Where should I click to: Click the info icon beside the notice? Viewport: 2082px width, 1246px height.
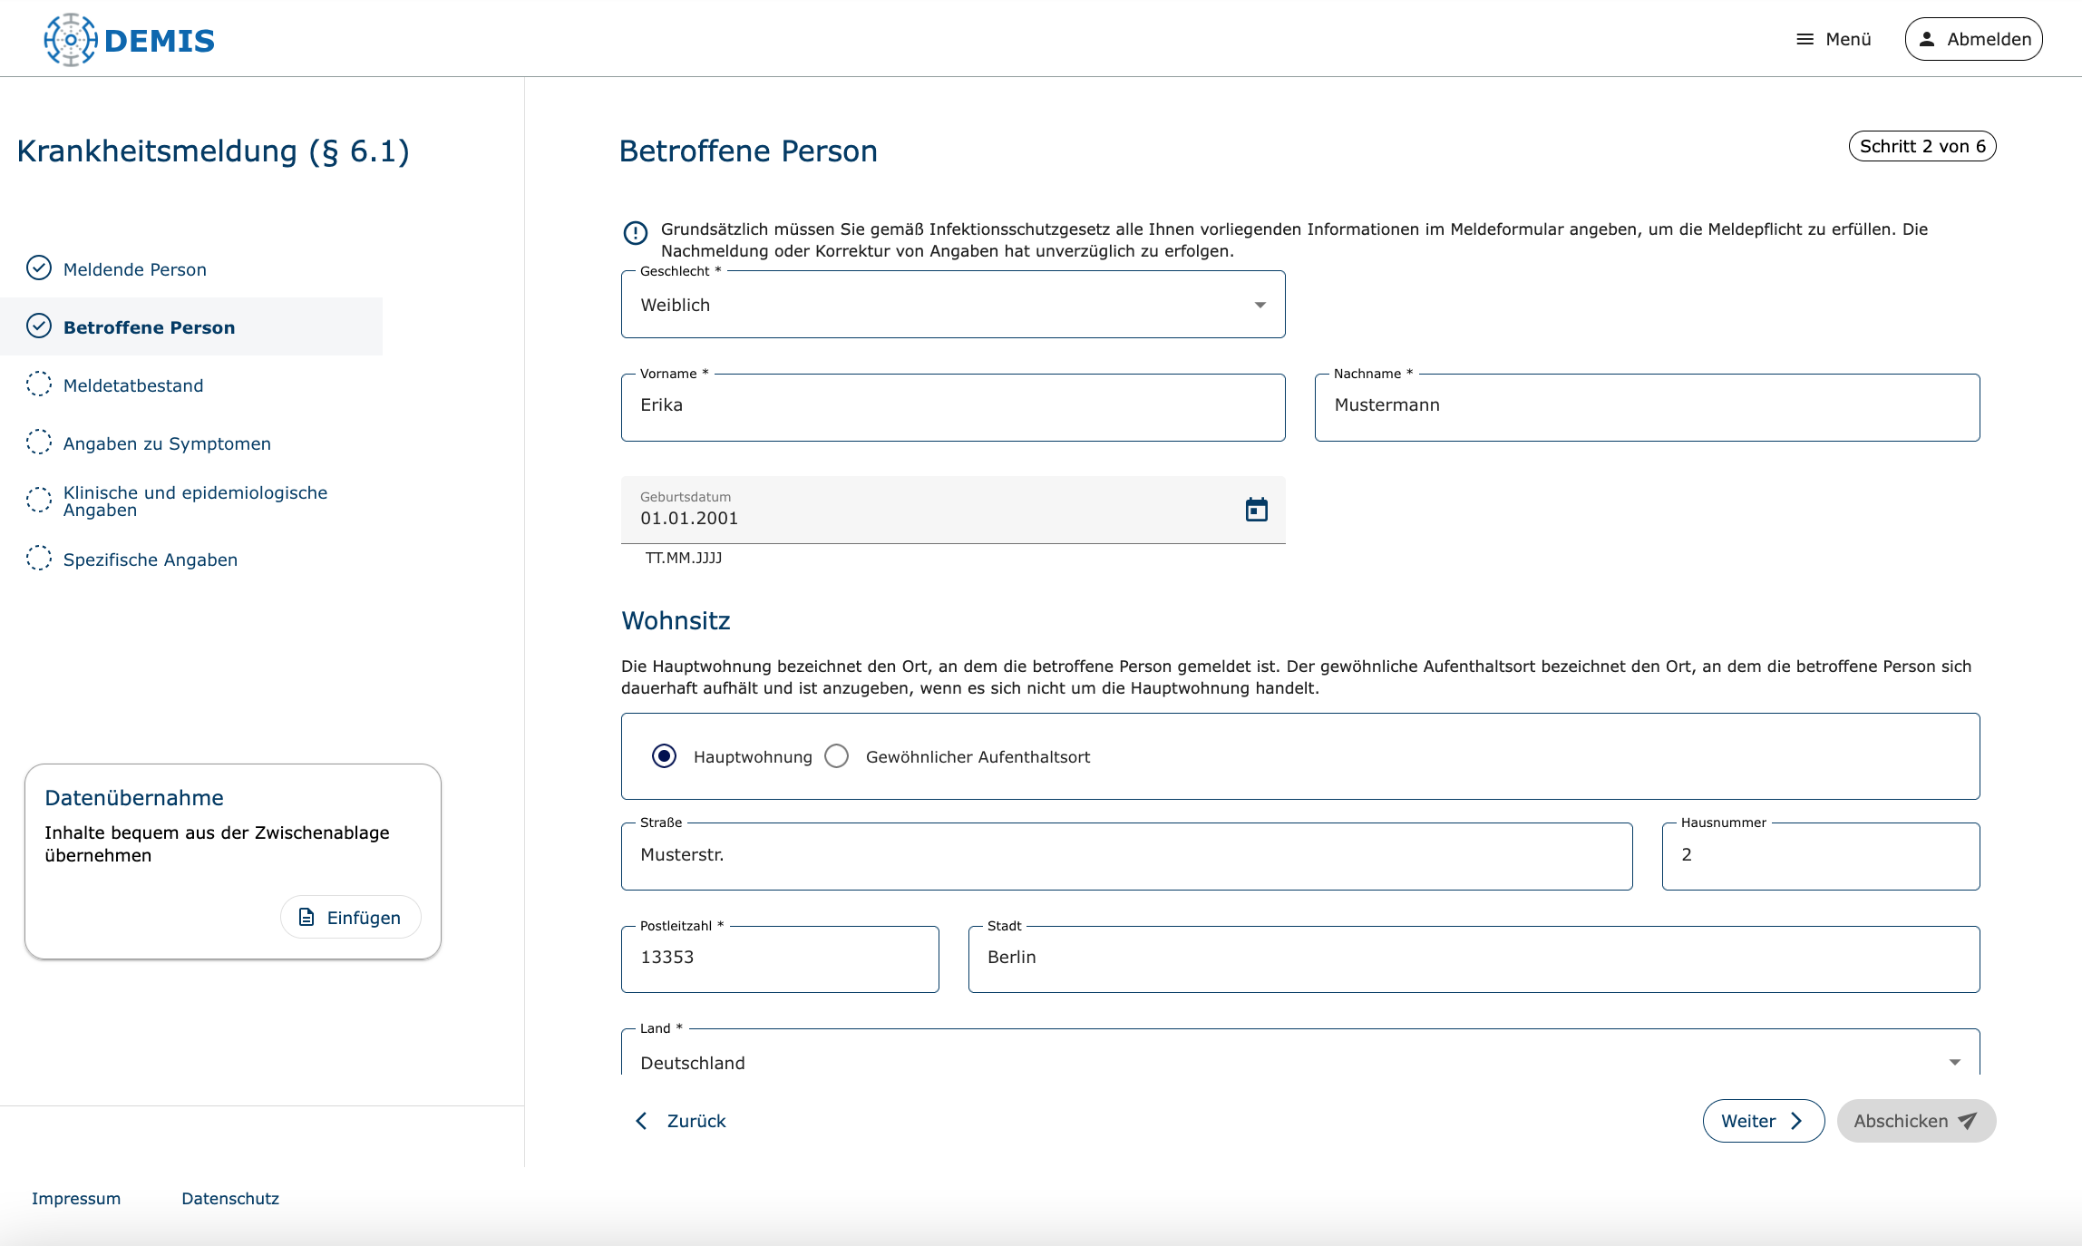click(x=636, y=233)
